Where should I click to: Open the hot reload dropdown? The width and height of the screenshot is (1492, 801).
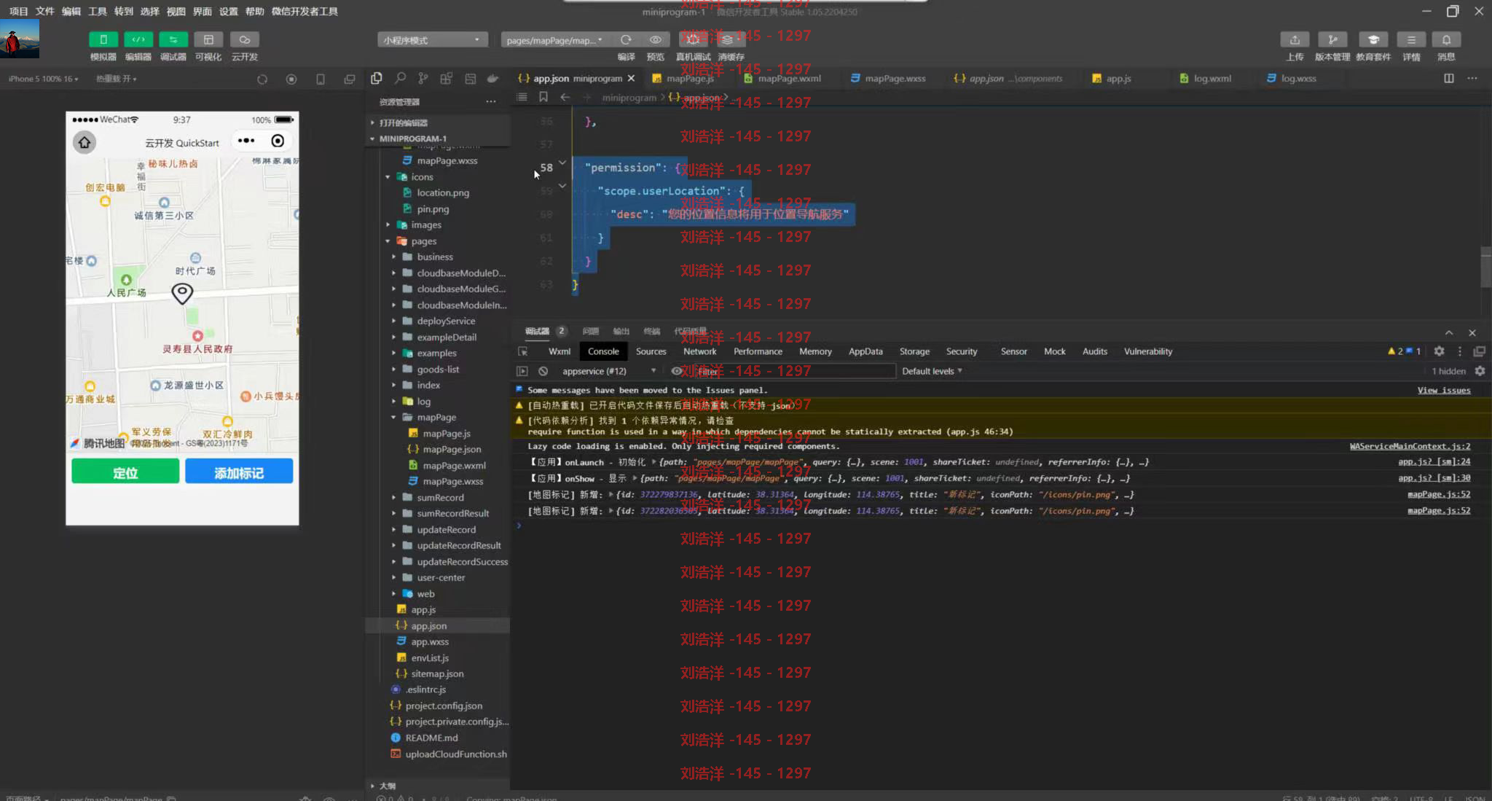pyautogui.click(x=117, y=79)
